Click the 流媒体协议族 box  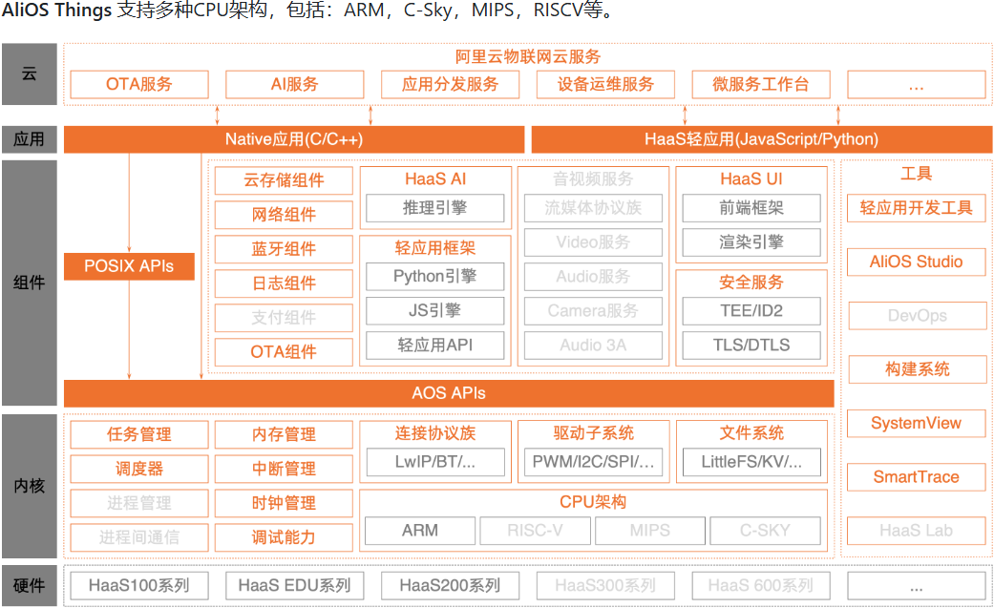pos(593,208)
